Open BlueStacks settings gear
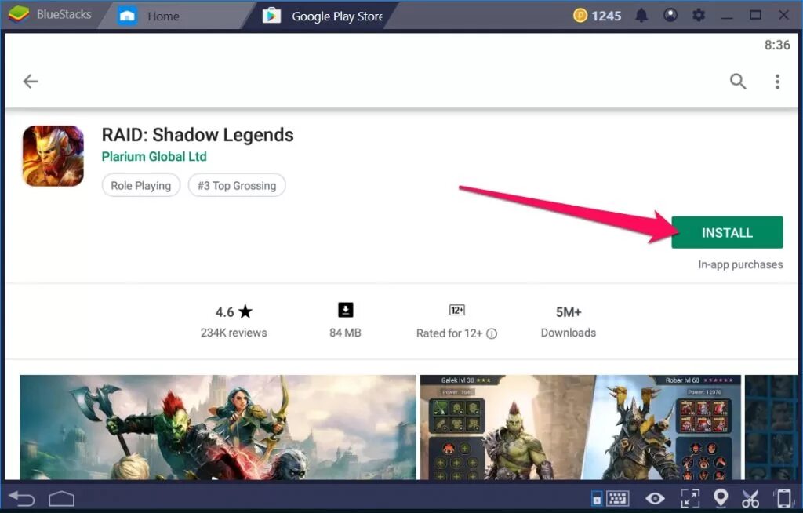 (x=699, y=15)
